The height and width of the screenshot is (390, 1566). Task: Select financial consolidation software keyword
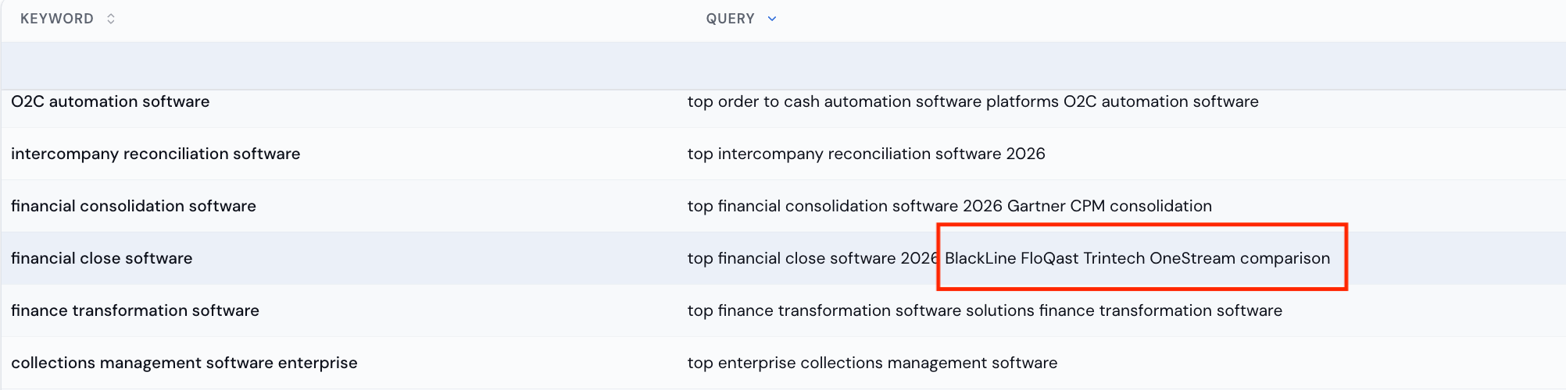pyautogui.click(x=134, y=206)
